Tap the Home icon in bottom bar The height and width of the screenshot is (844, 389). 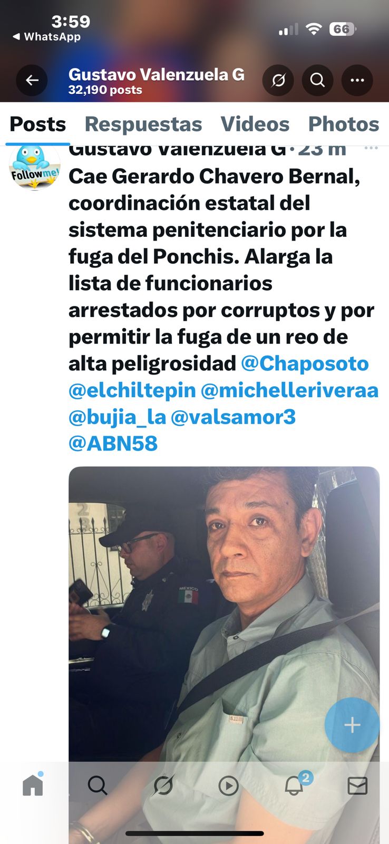click(x=33, y=785)
